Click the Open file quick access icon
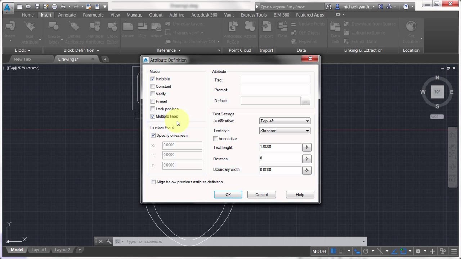Image resolution: width=461 pixels, height=259 pixels. tap(28, 6)
